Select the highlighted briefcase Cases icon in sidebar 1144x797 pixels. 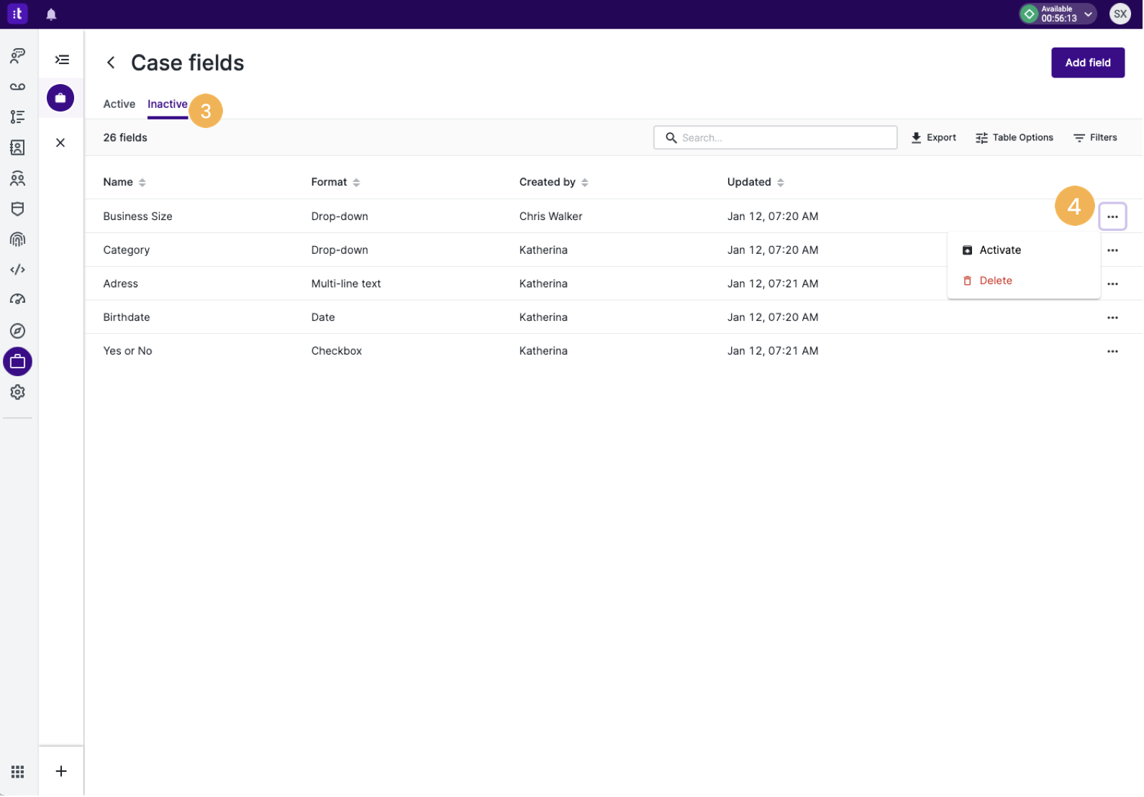tap(17, 362)
